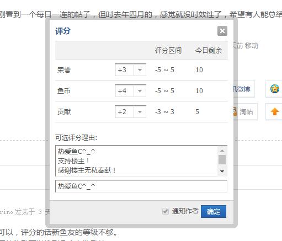Close the 评分 dialog with the X icon

[222, 31]
